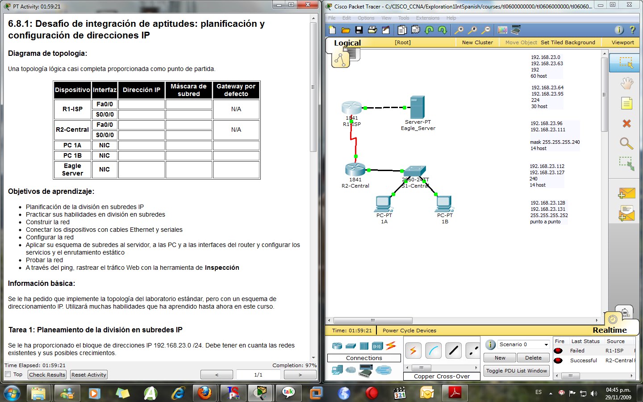Screen dimensions: 643x402
Task: Choose the Move Layout hand tool
Action: click(626, 83)
